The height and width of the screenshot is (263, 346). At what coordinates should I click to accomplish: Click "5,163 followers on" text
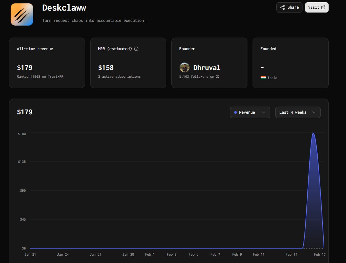tap(197, 76)
